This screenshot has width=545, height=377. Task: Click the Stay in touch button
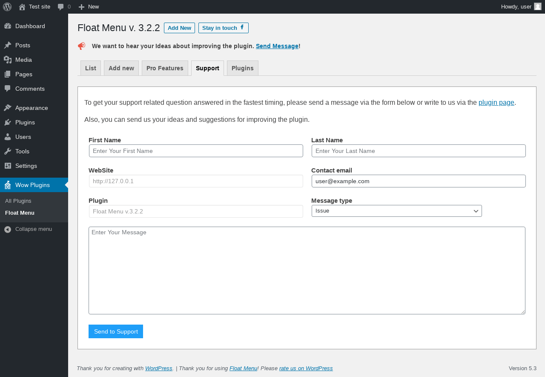pos(224,28)
